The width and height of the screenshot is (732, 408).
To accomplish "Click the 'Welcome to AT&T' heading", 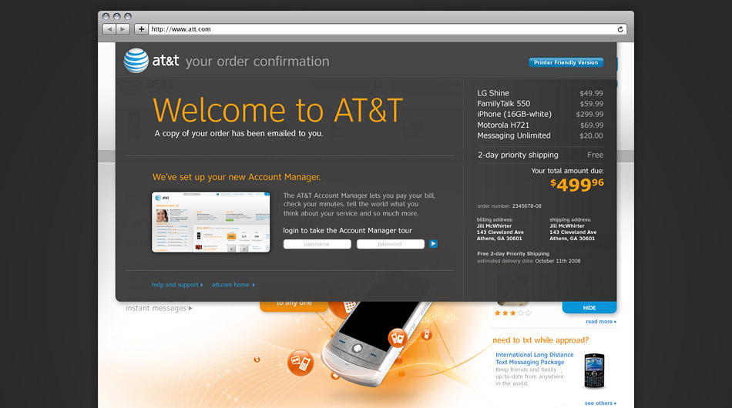I will 277,111.
